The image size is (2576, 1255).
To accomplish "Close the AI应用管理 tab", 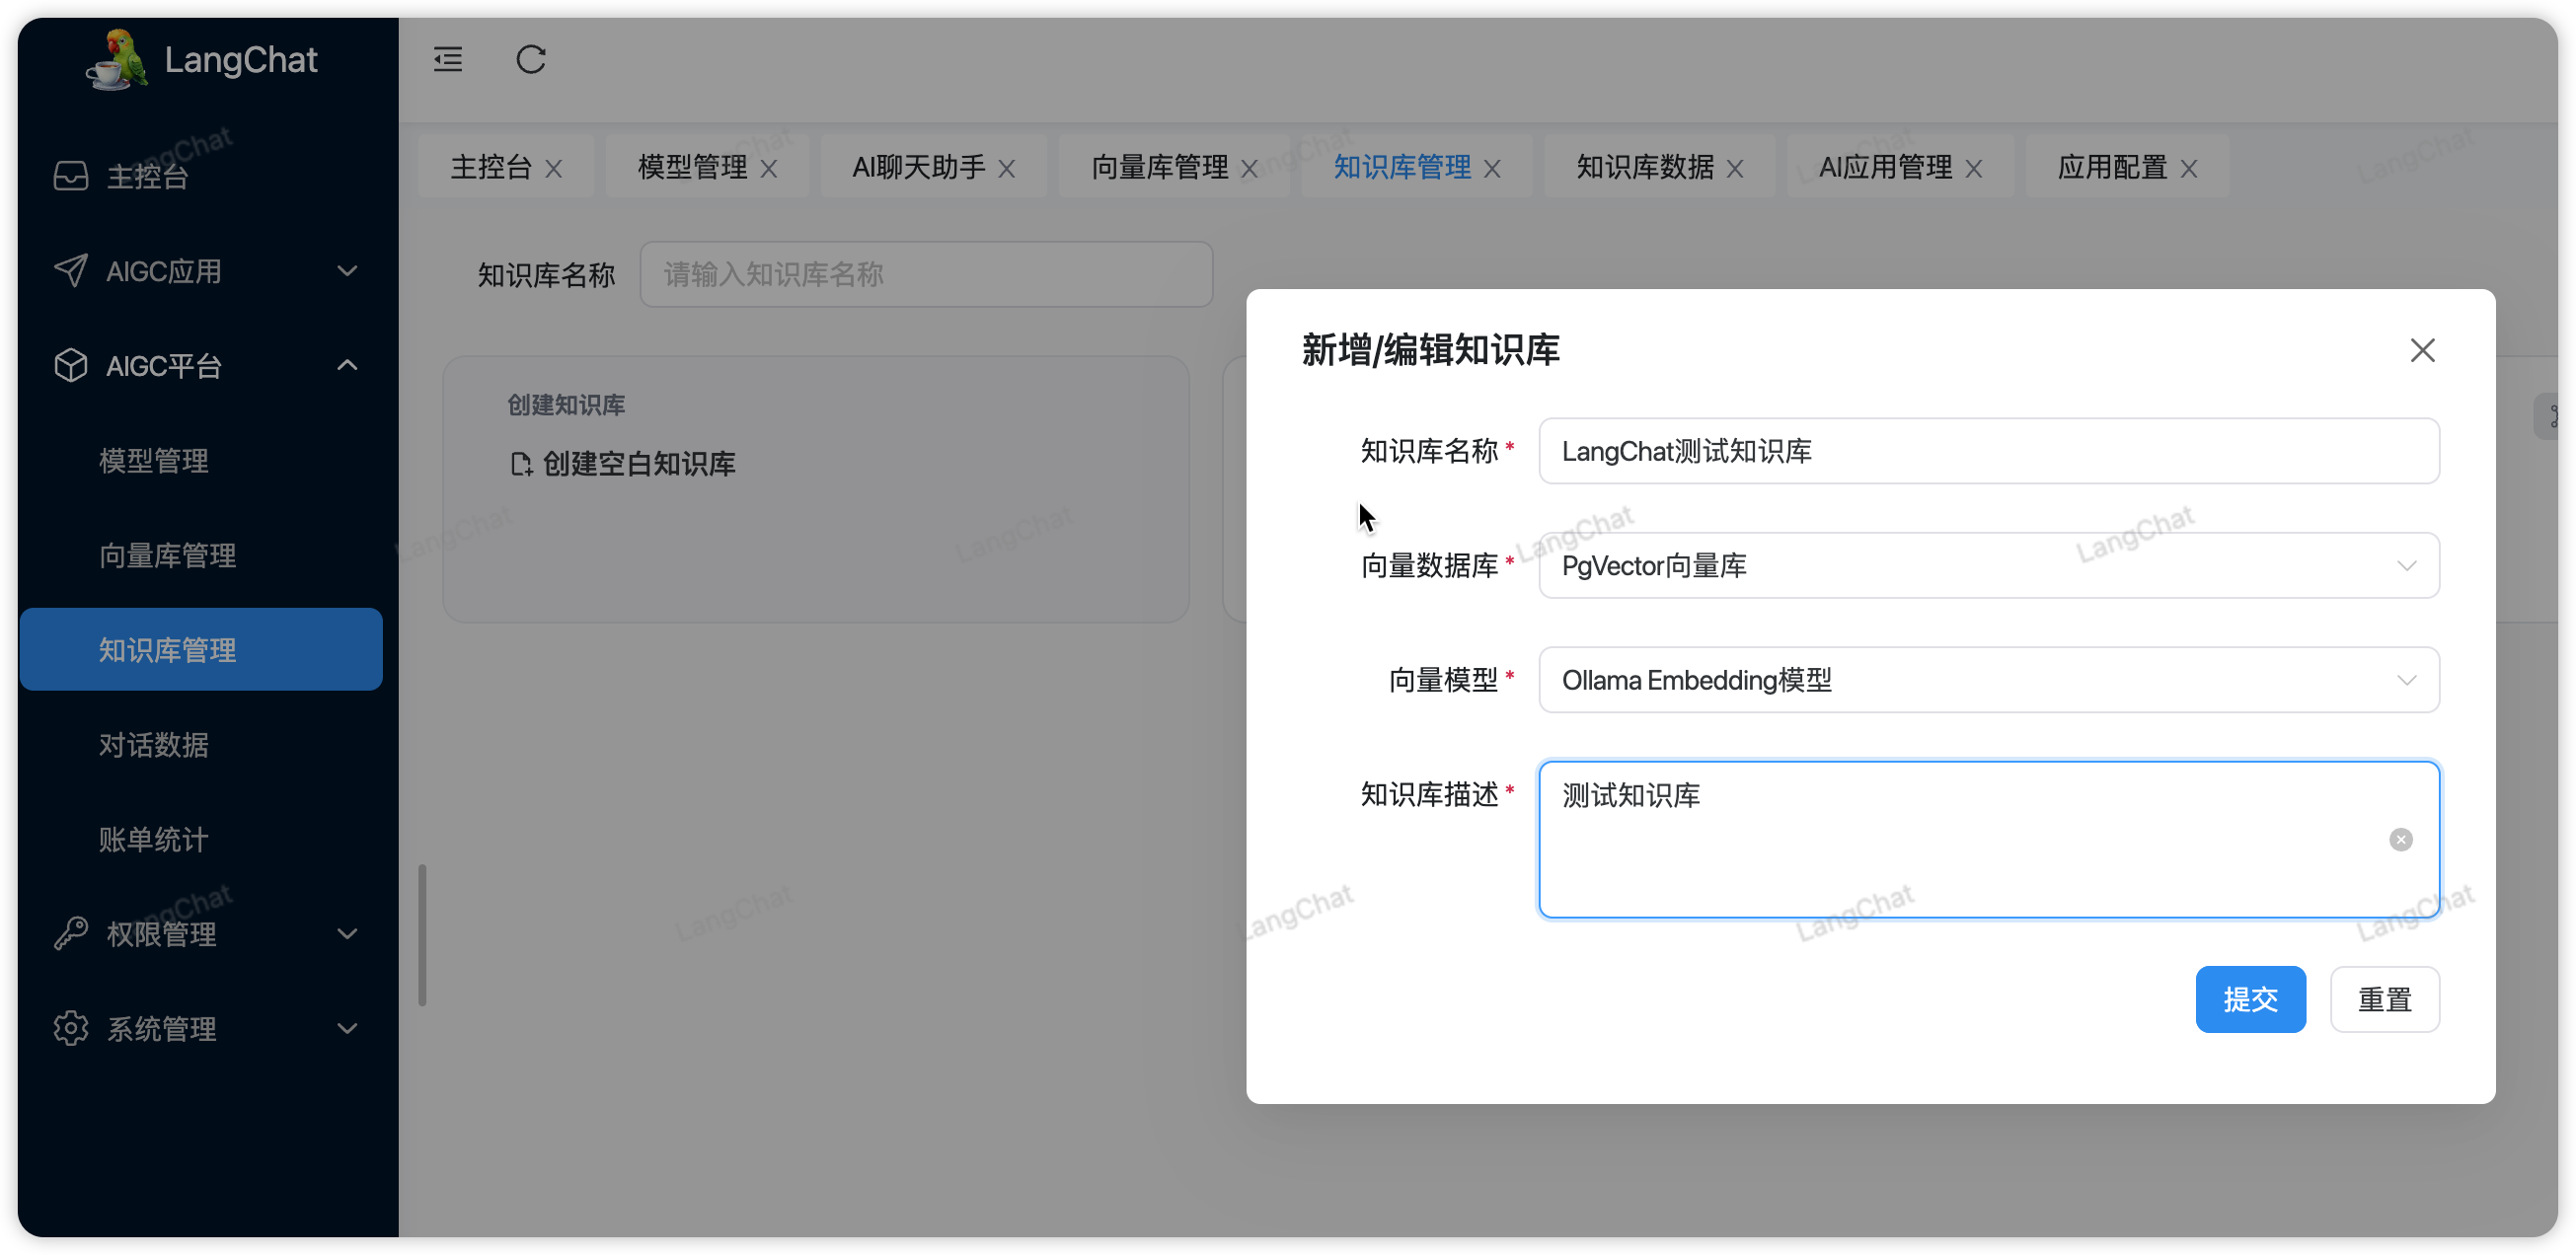I will click(x=1974, y=169).
